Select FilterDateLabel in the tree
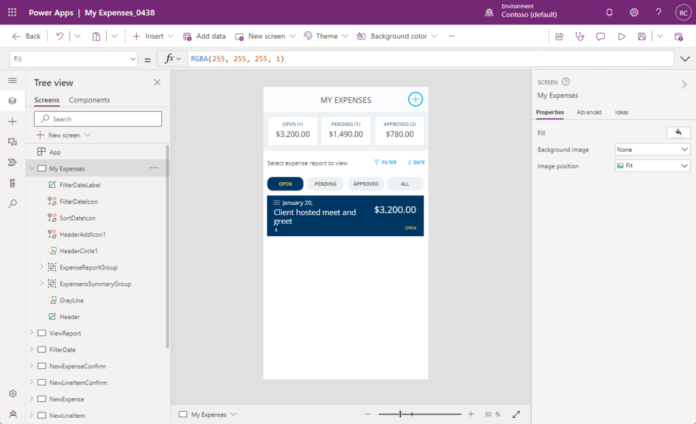 (80, 185)
